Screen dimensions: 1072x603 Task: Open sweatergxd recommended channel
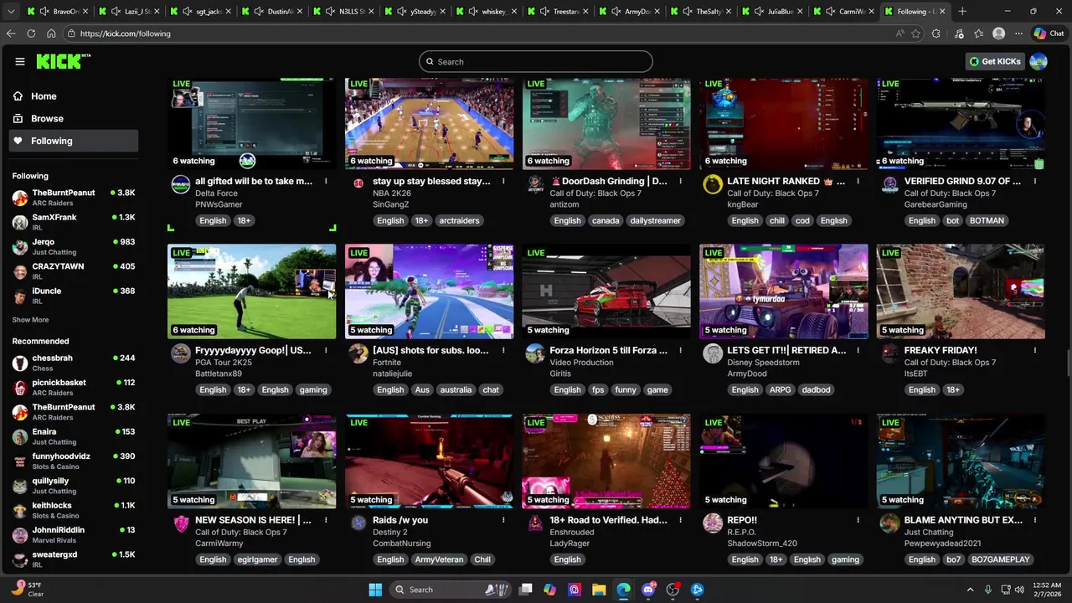[74, 559]
